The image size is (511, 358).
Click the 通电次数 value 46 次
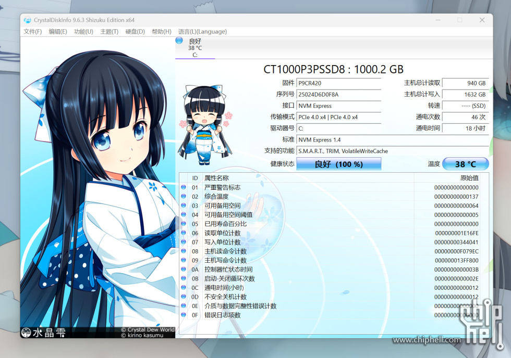465,117
